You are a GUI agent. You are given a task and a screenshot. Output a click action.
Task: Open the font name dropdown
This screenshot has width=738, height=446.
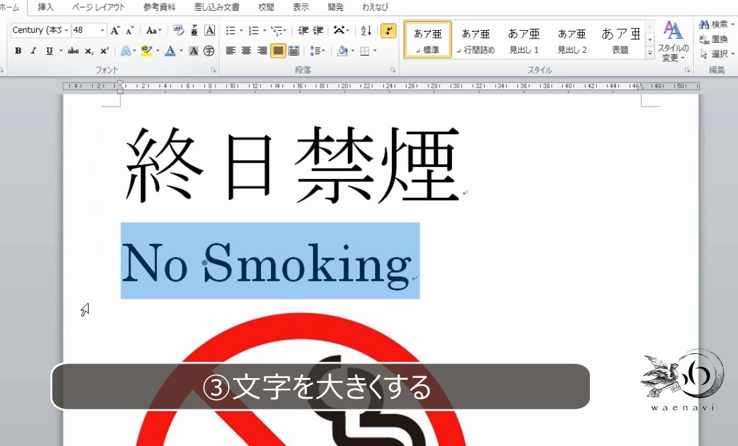tap(66, 30)
